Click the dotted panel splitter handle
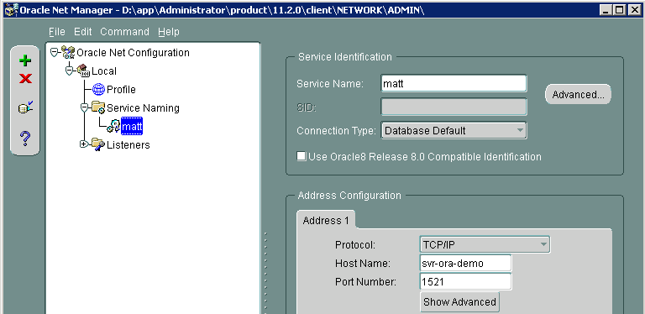The image size is (645, 314). coord(265,272)
